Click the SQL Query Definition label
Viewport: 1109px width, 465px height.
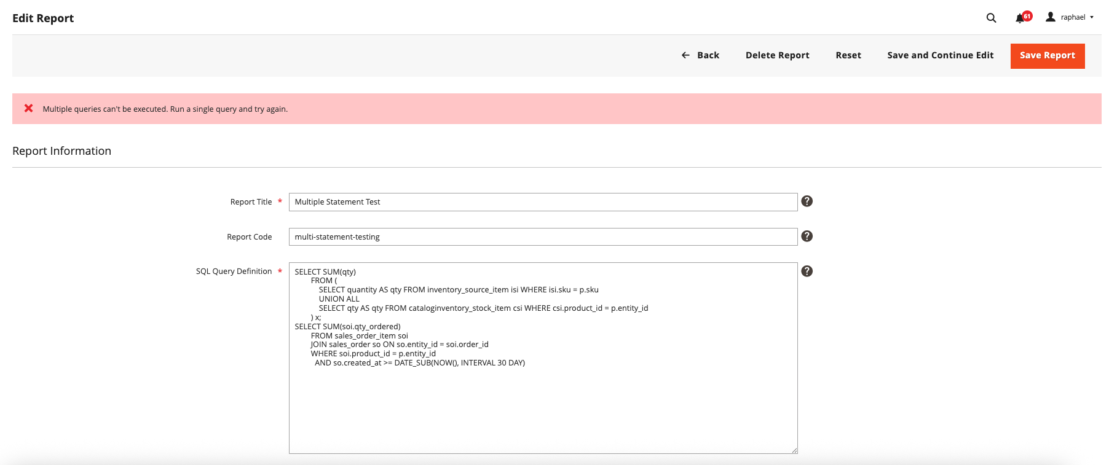pyautogui.click(x=234, y=272)
